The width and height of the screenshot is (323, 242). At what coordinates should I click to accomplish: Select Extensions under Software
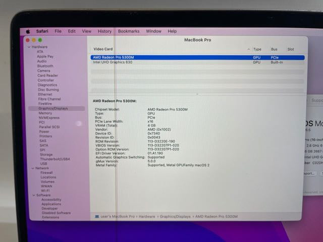coord(50,217)
